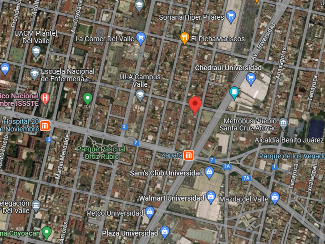Select the Chedraui Universidad shopping cart pin
Screen dimensions: 325x244
click(x=251, y=79)
